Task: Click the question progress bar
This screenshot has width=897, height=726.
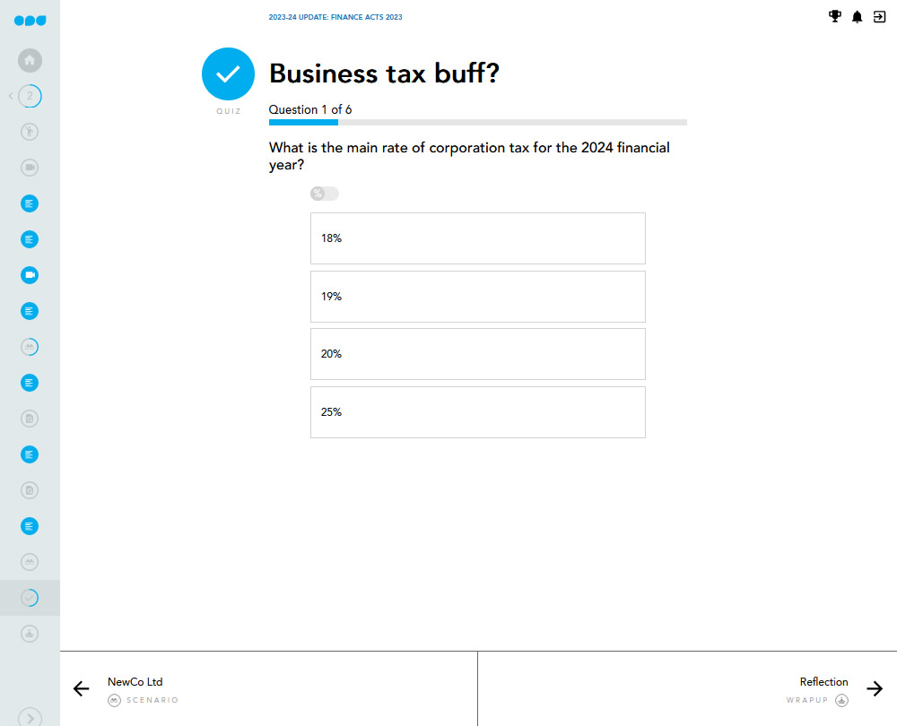Action: [x=478, y=122]
